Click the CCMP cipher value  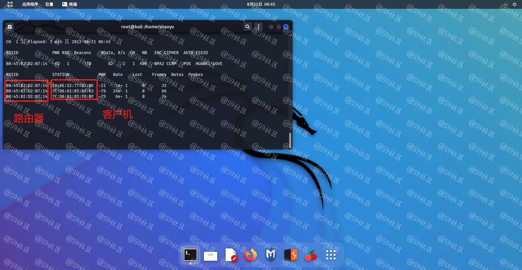pos(171,64)
